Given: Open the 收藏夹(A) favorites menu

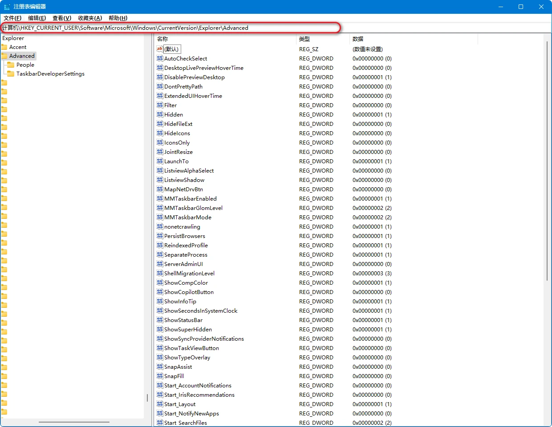Looking at the screenshot, I should (89, 18).
